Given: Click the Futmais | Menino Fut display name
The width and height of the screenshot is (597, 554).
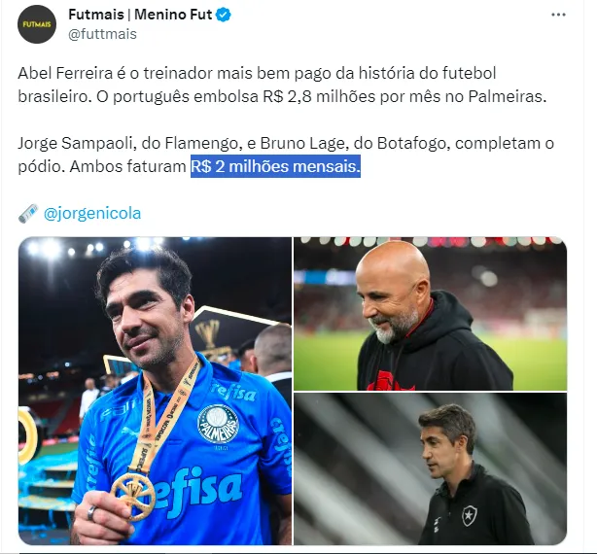Looking at the screenshot, I should pyautogui.click(x=140, y=15).
